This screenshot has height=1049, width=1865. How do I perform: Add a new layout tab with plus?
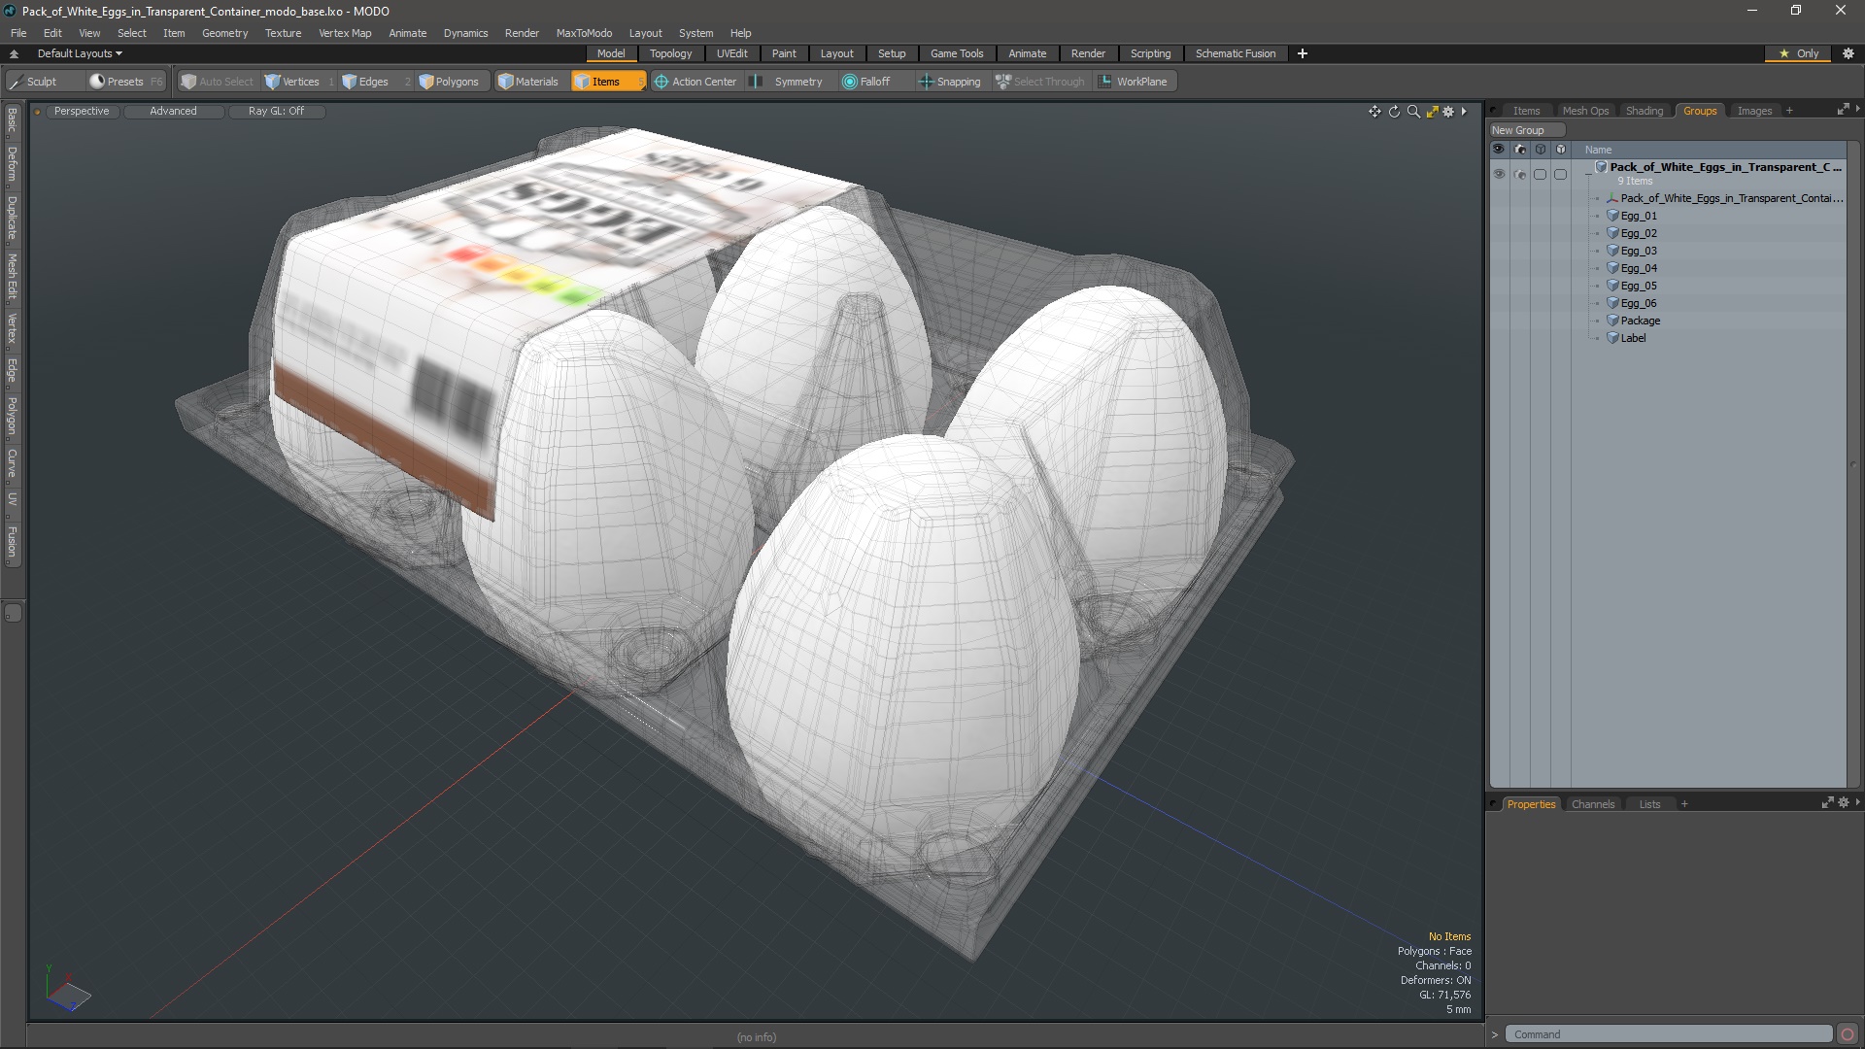[x=1303, y=53]
